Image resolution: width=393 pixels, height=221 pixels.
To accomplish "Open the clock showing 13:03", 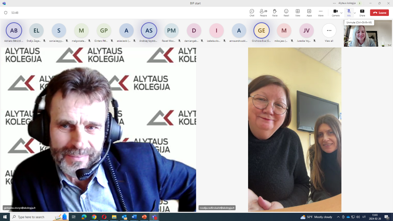I will coord(375,217).
